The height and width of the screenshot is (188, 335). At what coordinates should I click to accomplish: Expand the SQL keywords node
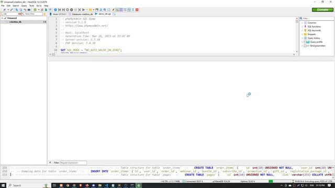[x=302, y=30]
